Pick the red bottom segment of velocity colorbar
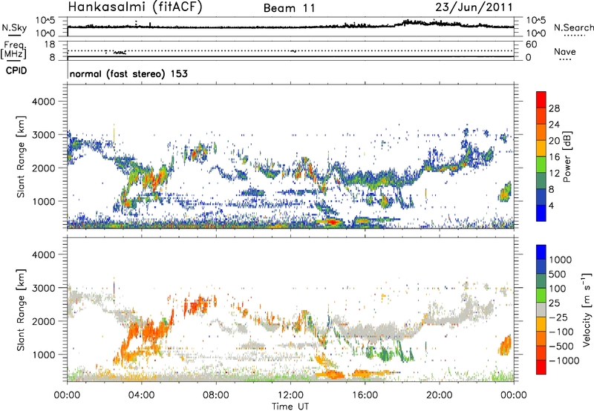 (x=541, y=367)
